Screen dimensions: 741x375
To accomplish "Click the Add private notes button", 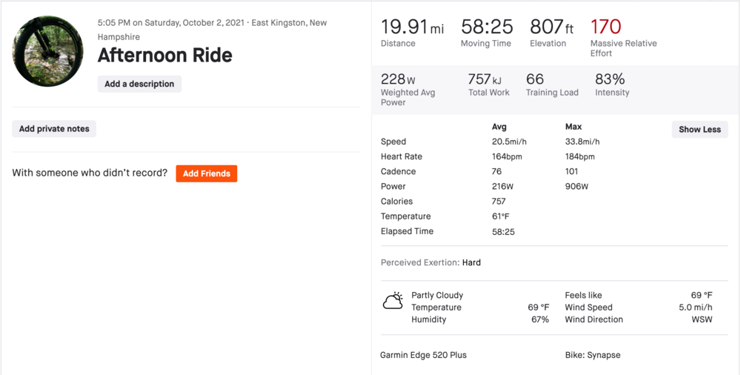I will click(54, 129).
